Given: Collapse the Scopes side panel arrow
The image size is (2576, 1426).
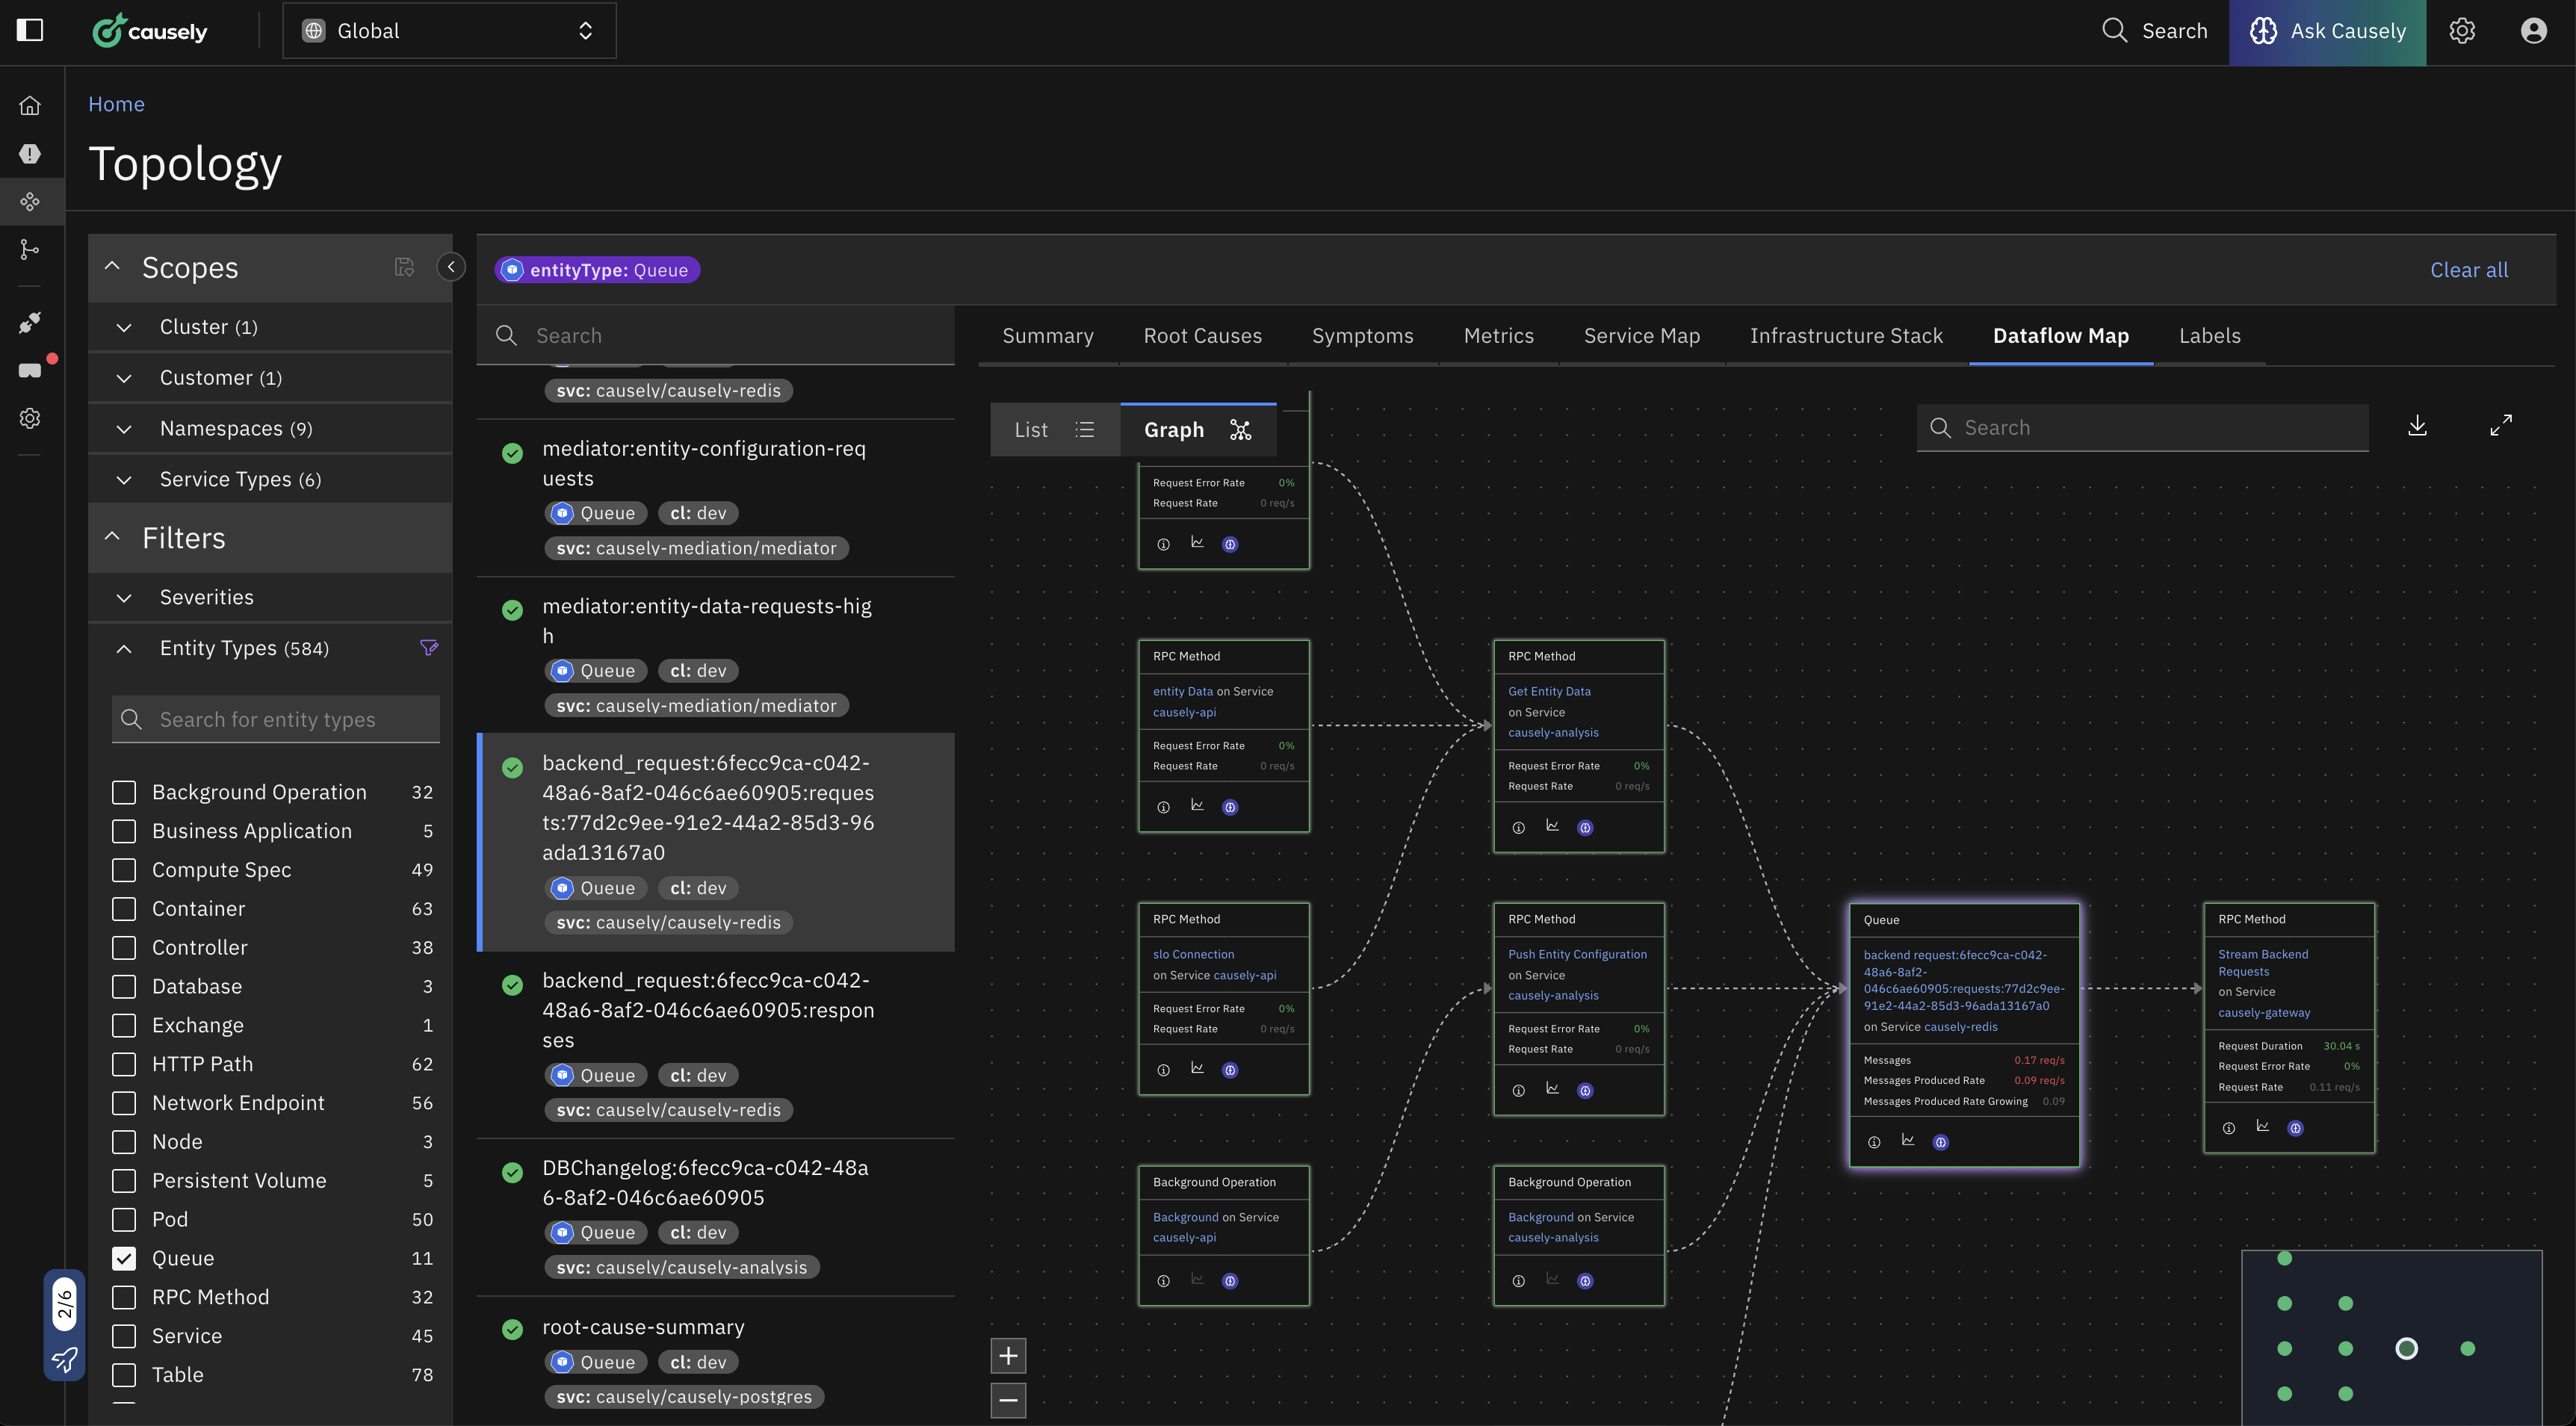Looking at the screenshot, I should coord(451,267).
